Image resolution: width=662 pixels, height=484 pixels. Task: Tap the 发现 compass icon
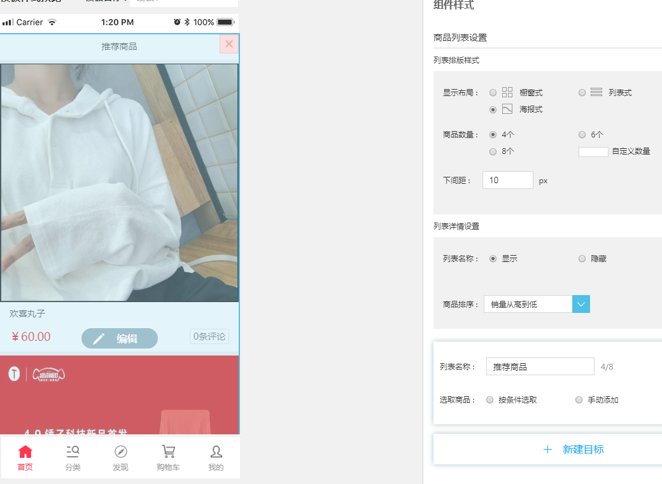(120, 452)
